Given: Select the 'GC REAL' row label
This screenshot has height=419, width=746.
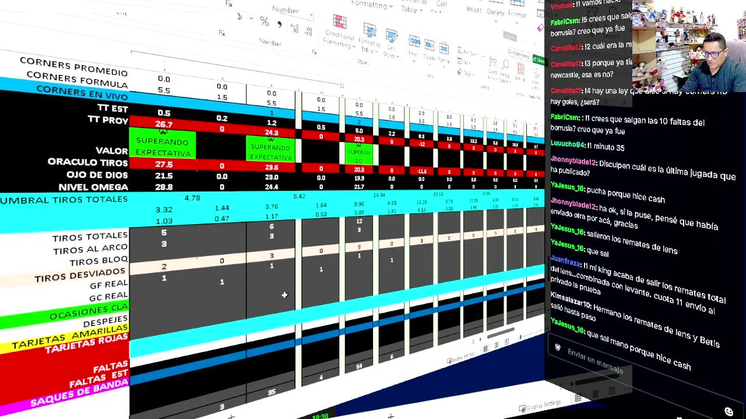Looking at the screenshot, I should (x=108, y=297).
